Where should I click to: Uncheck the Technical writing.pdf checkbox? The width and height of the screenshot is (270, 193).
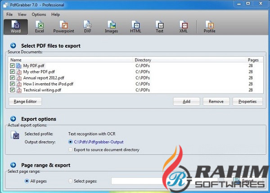pyautogui.click(x=12, y=90)
